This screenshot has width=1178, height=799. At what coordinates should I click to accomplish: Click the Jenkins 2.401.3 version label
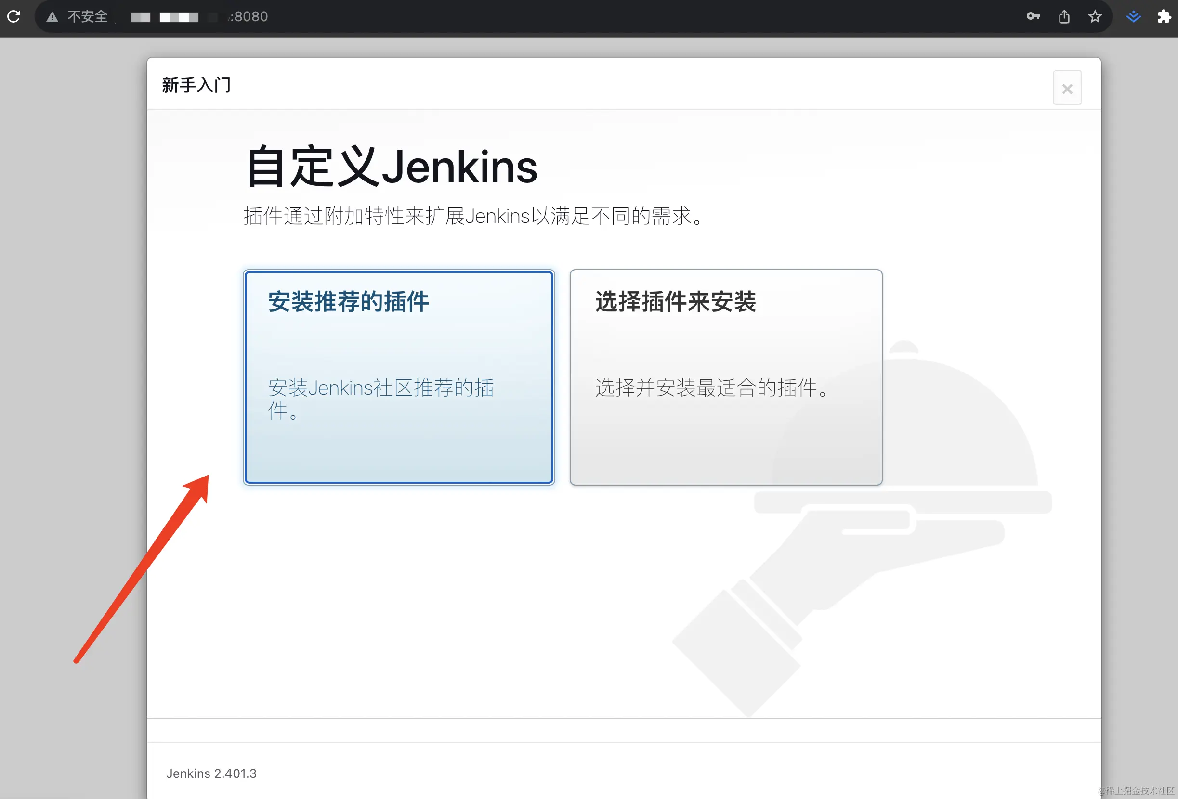pos(211,773)
